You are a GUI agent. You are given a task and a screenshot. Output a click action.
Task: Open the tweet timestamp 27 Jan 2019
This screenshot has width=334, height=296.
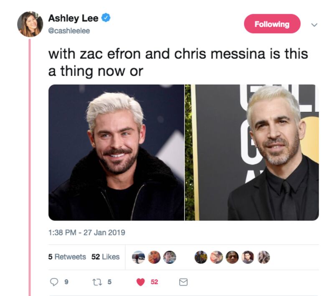click(87, 233)
